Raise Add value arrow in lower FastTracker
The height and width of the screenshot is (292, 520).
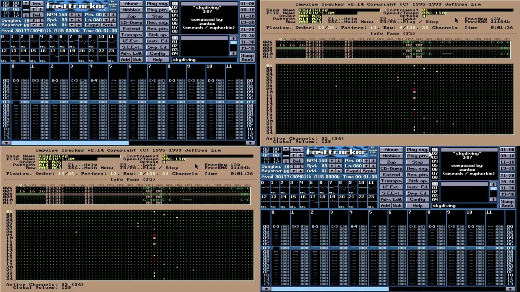click(332, 171)
